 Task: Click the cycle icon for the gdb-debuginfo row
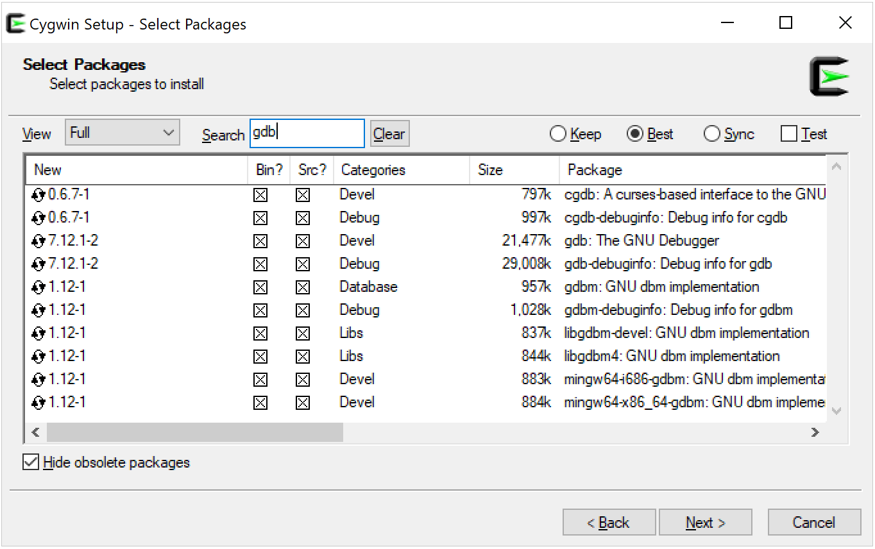(x=38, y=264)
